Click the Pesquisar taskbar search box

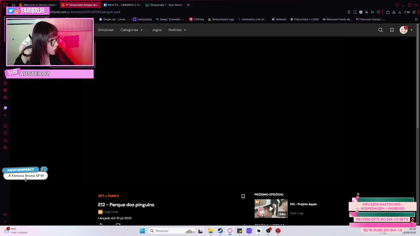point(172,231)
